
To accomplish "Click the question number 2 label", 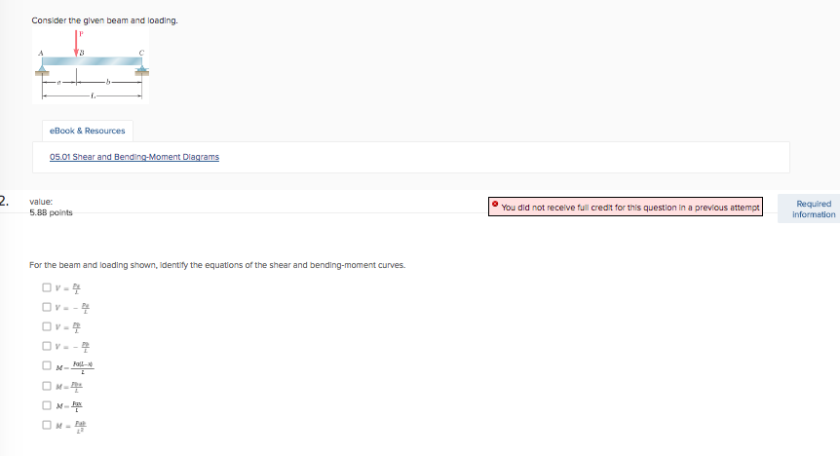I will 4,201.
